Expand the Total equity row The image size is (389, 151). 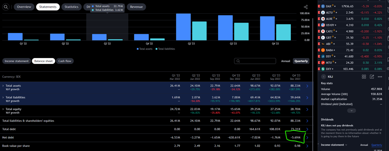tap(3, 109)
